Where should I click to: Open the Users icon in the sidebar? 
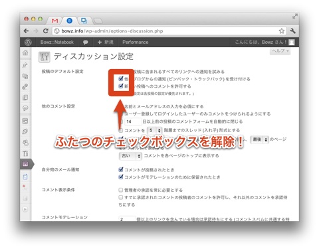click(x=25, y=142)
